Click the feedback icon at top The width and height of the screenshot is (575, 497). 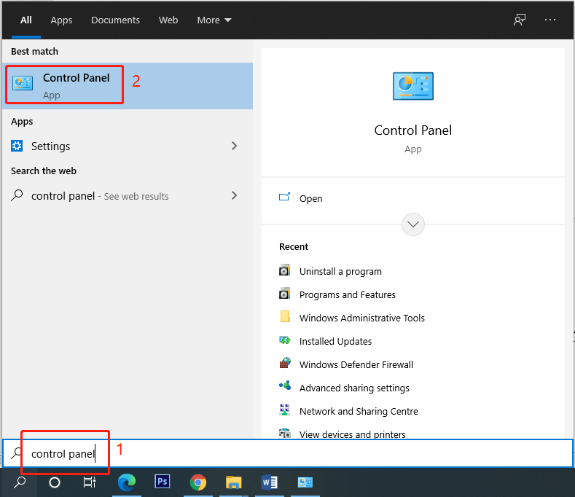(520, 20)
